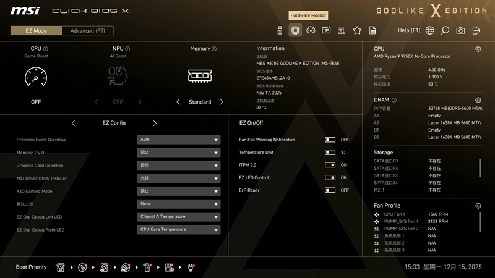Open Favorites star icon
This screenshot has width=495, height=278.
tap(357, 30)
